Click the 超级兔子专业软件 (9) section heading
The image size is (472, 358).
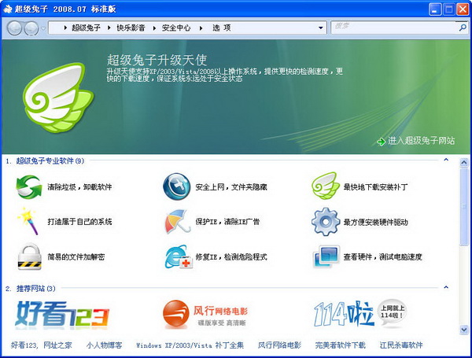click(x=50, y=161)
